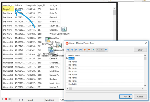Select the Harbor E... spot name cell

point(55,87)
